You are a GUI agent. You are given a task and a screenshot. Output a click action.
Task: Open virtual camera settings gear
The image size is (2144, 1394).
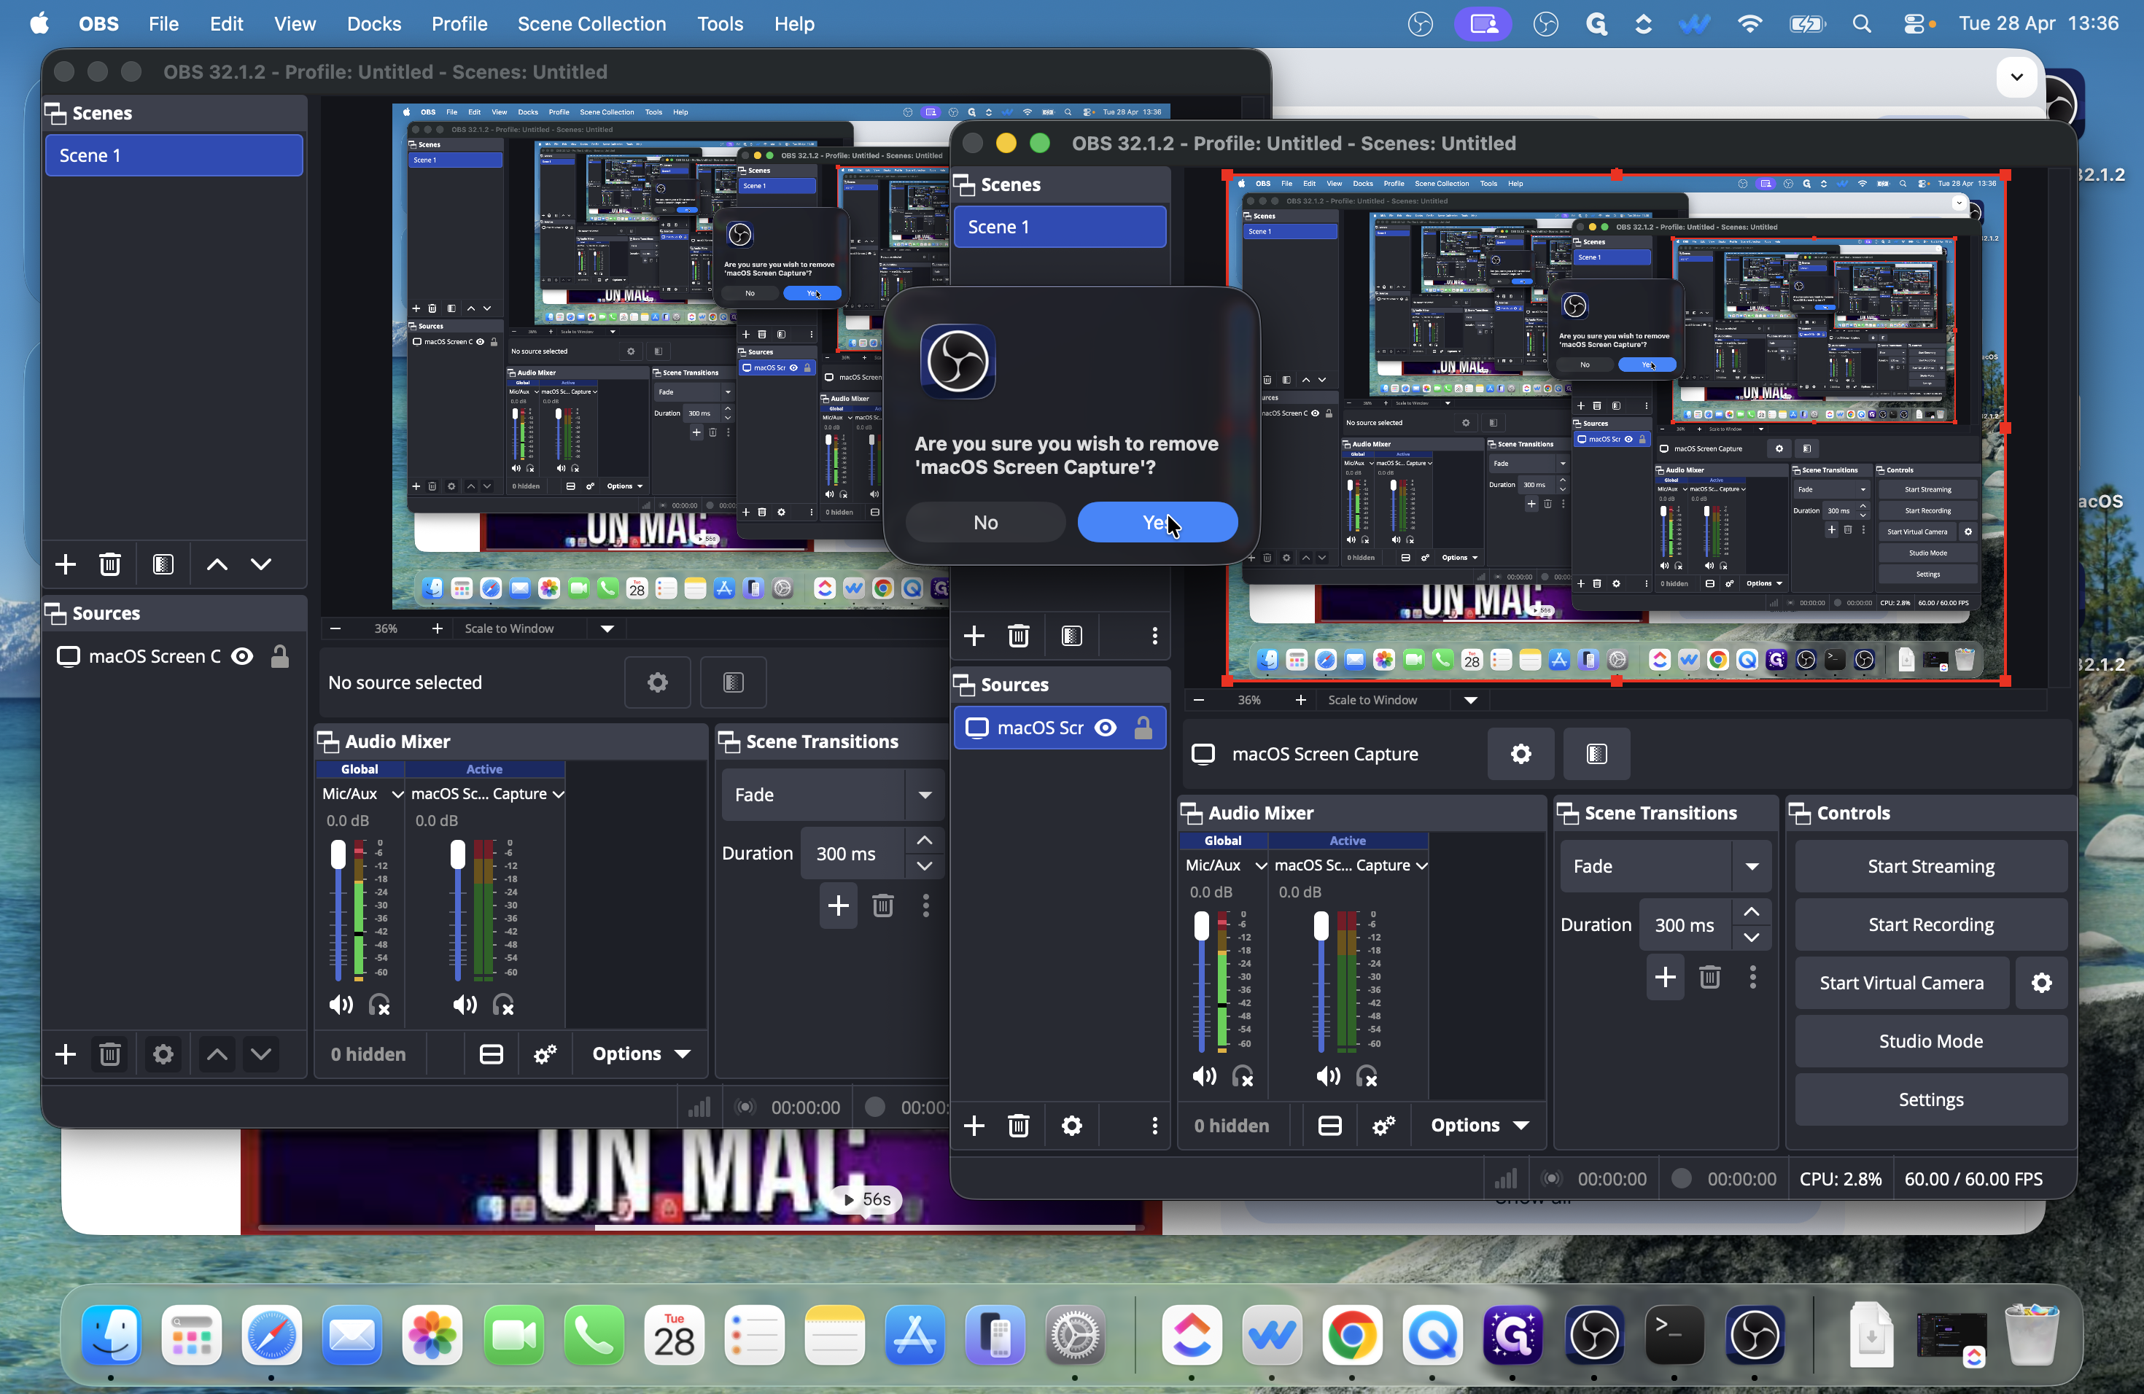tap(2041, 983)
